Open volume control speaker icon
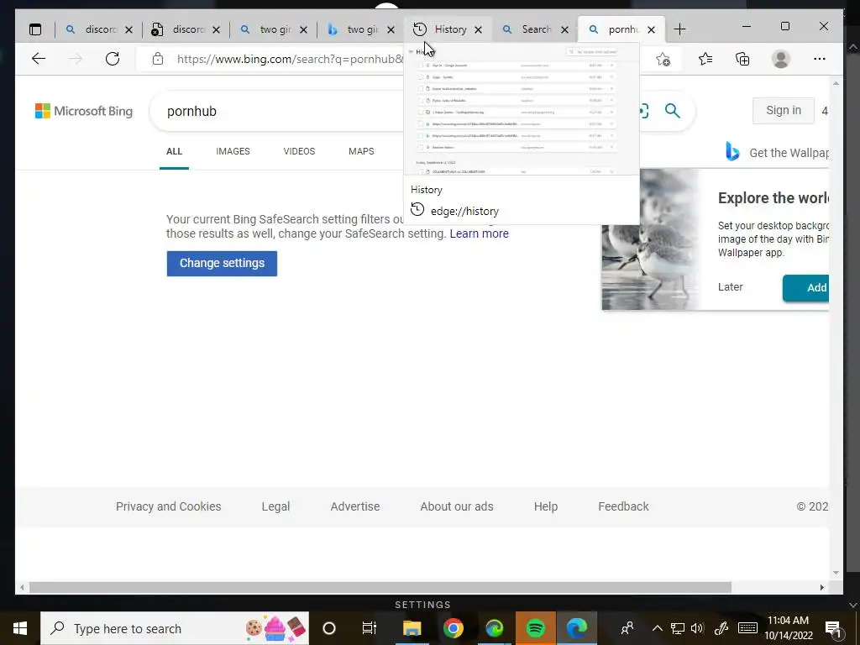This screenshot has height=645, width=860. pos(697,628)
